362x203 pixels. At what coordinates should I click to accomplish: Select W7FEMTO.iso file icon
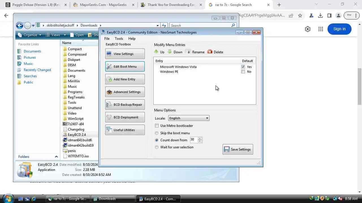click(65, 156)
